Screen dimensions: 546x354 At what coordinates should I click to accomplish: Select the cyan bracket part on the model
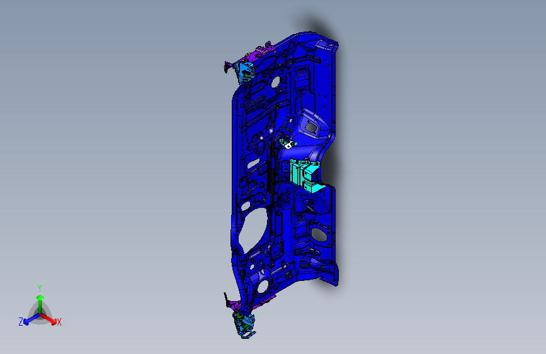coord(305,176)
